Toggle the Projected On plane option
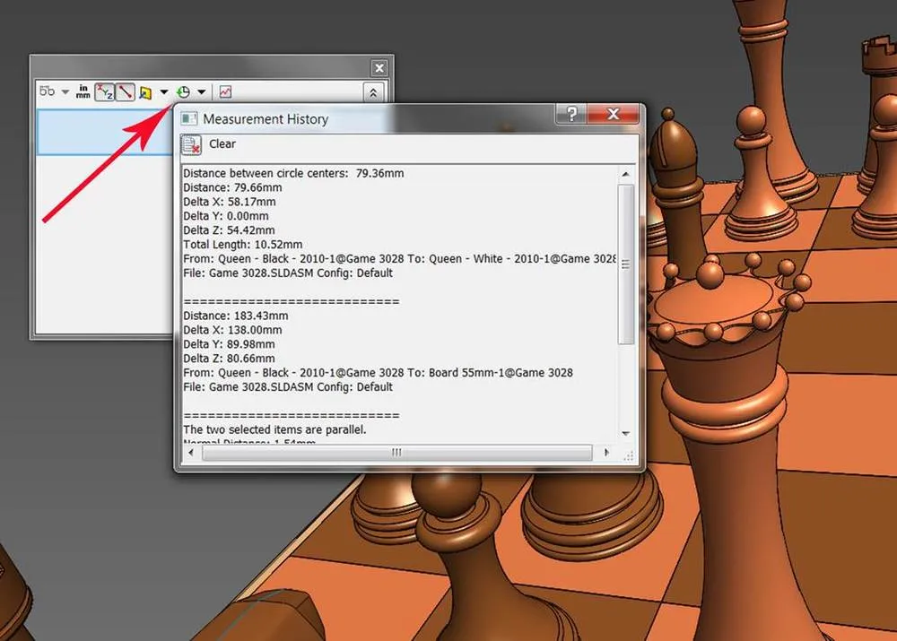 pyautogui.click(x=146, y=91)
